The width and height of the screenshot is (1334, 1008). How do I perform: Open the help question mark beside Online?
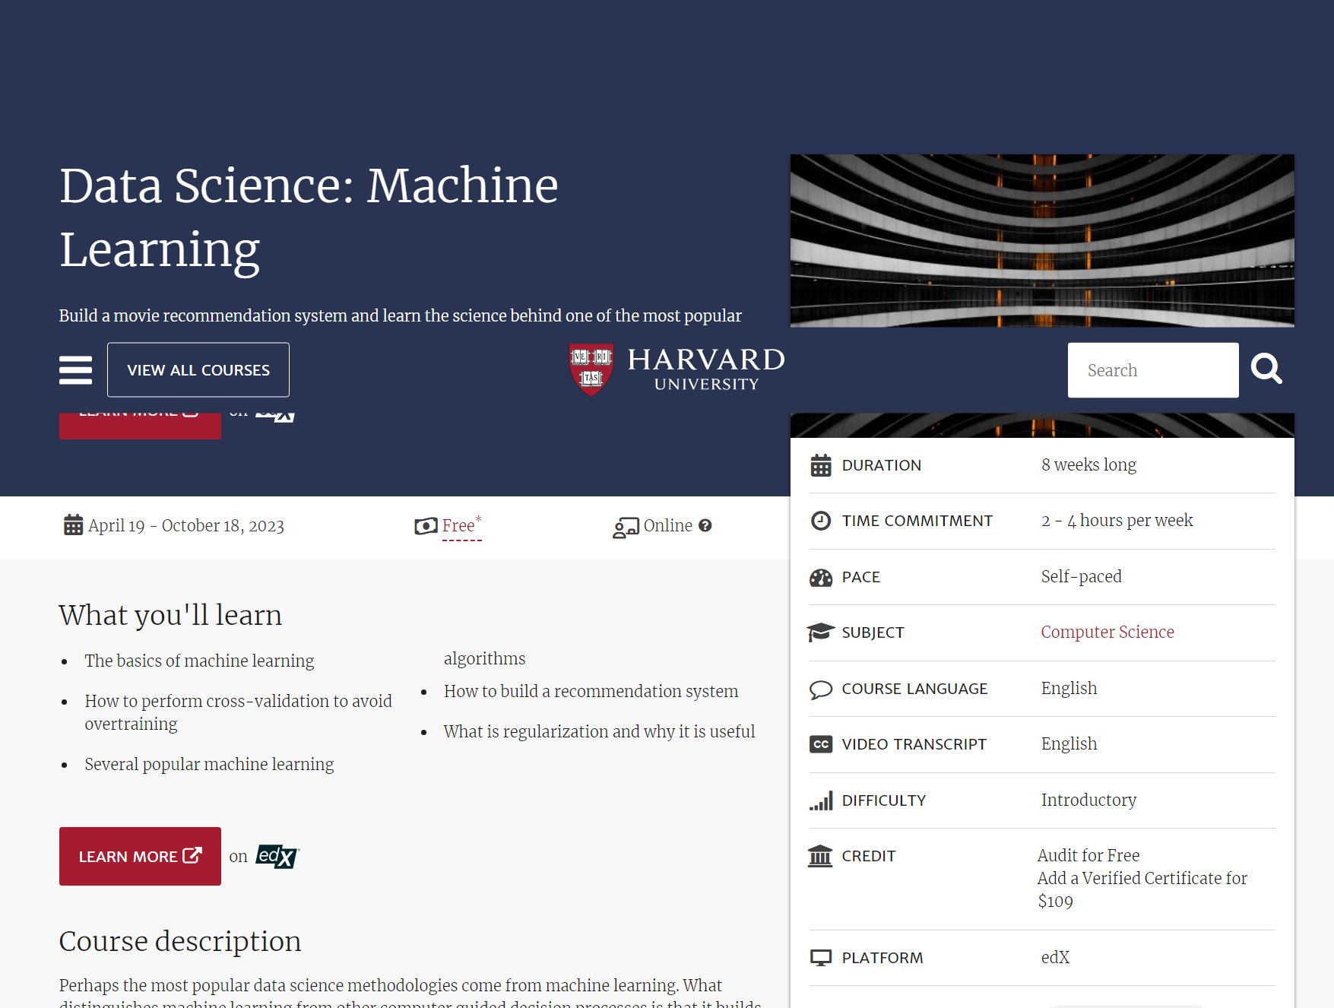(705, 525)
